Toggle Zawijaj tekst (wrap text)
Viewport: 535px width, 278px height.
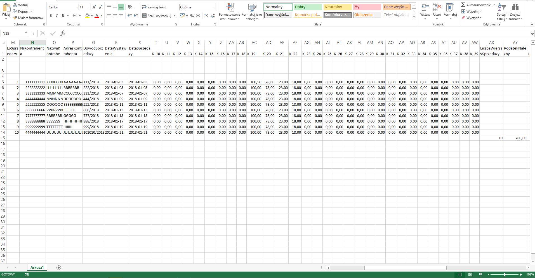click(154, 7)
